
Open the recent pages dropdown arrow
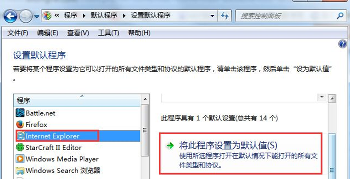(37, 16)
